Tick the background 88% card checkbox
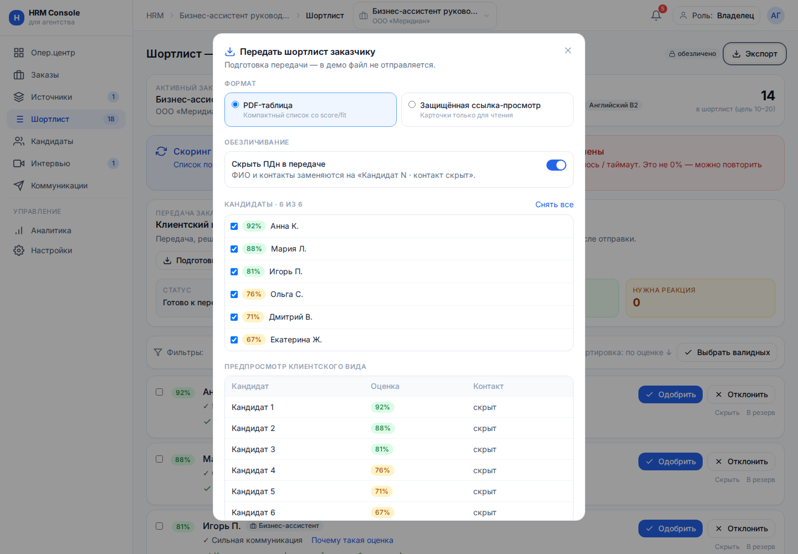Image resolution: width=798 pixels, height=554 pixels. coord(160,459)
